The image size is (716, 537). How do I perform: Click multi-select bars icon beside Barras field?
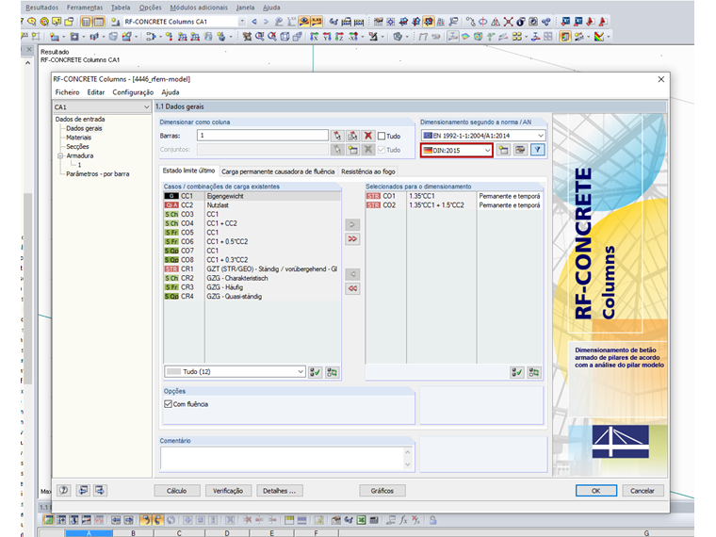(352, 136)
